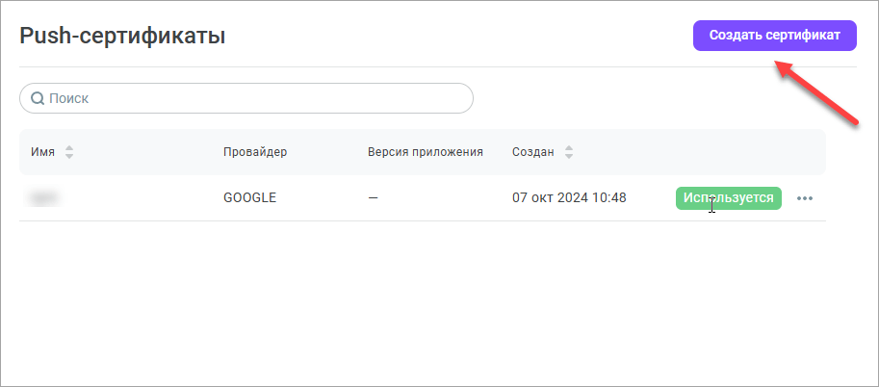Select the GOOGLE provider cell
The width and height of the screenshot is (879, 387).
pos(249,198)
